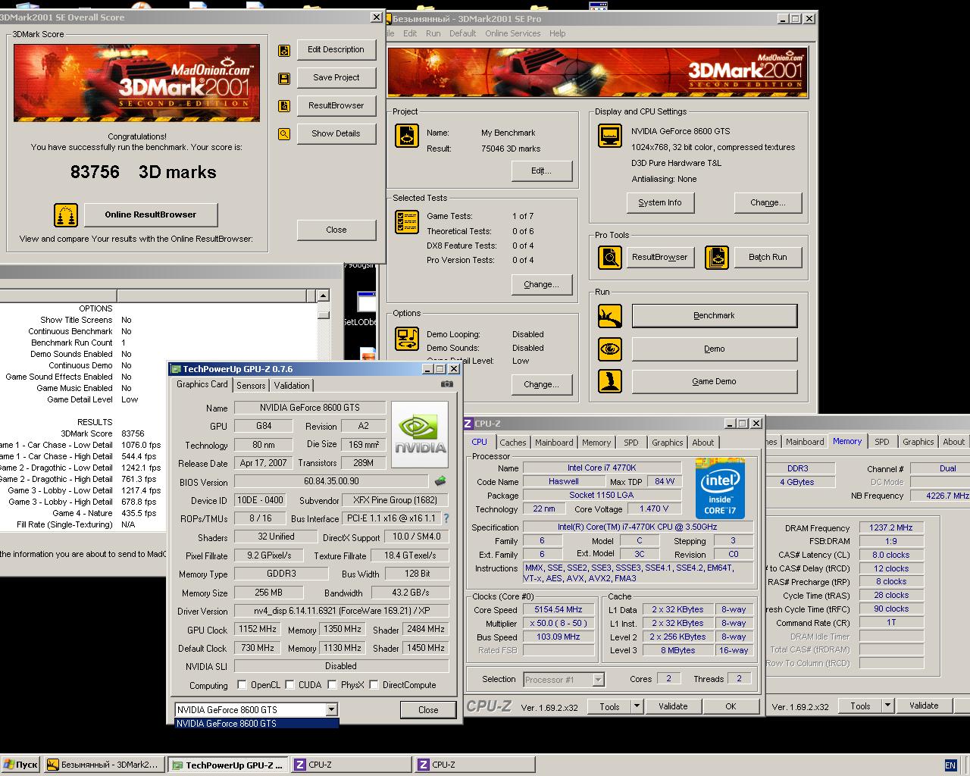The height and width of the screenshot is (776, 970).
Task: Switch to the Validation tab in GPU-Z
Action: coord(292,386)
